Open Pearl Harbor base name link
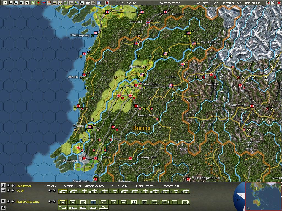The height and width of the screenshot is (211, 282). point(24,186)
